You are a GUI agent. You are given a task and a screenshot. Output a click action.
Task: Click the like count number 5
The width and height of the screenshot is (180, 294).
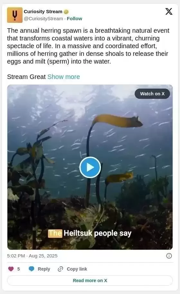coord(18,269)
